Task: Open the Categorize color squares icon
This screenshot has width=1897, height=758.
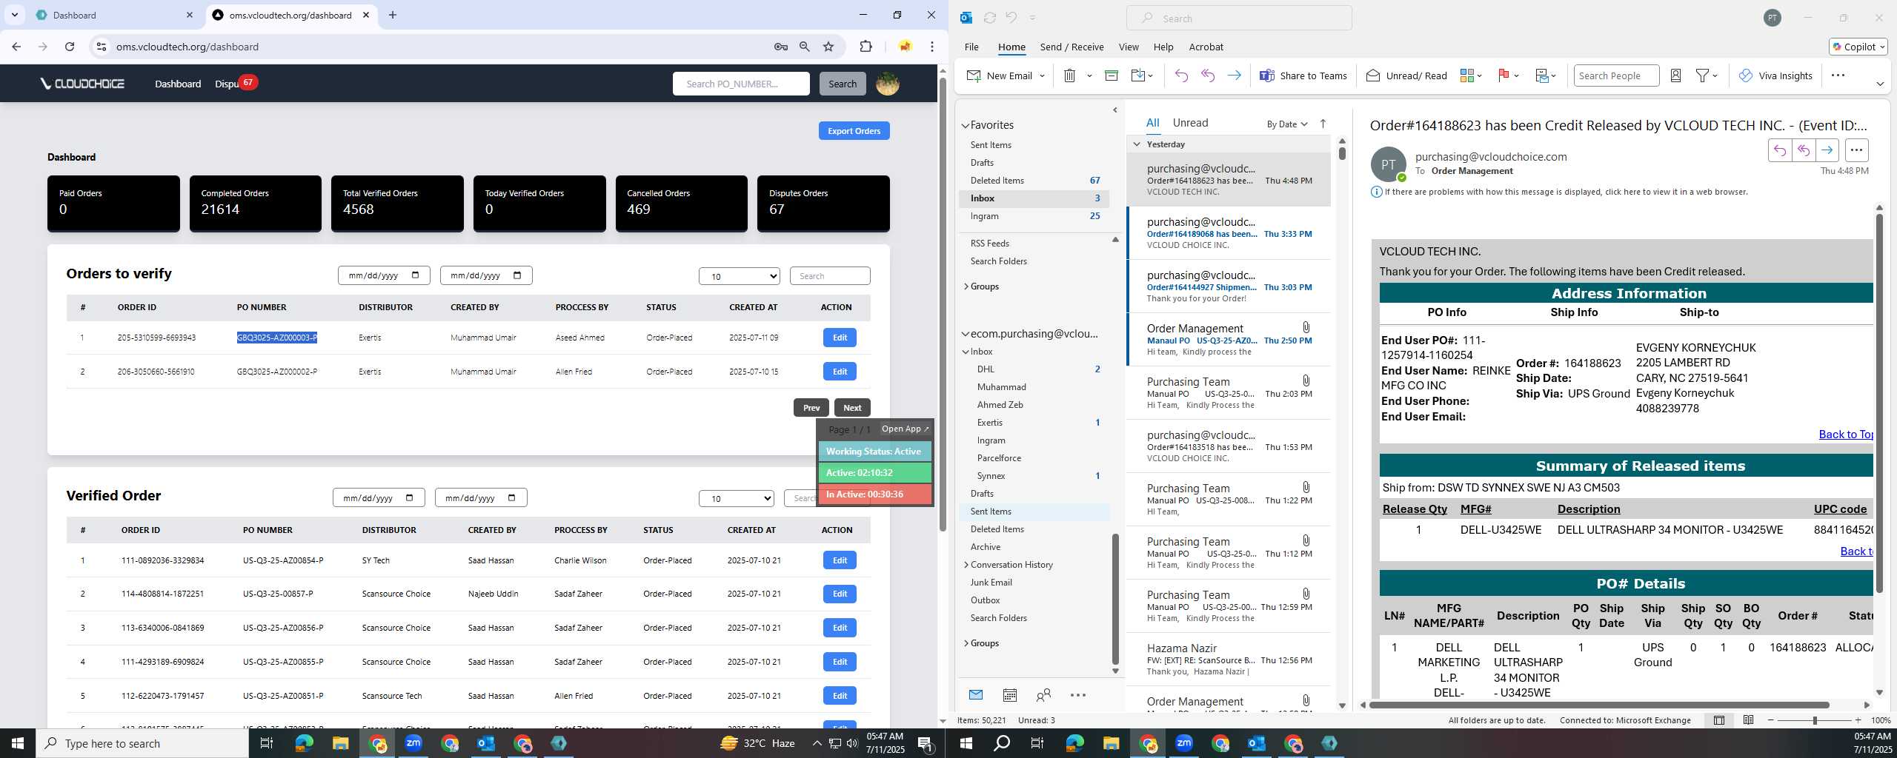Action: click(1466, 76)
